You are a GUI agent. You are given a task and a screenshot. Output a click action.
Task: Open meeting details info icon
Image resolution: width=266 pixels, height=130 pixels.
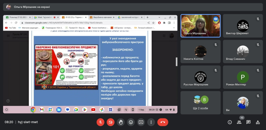pos(230,122)
